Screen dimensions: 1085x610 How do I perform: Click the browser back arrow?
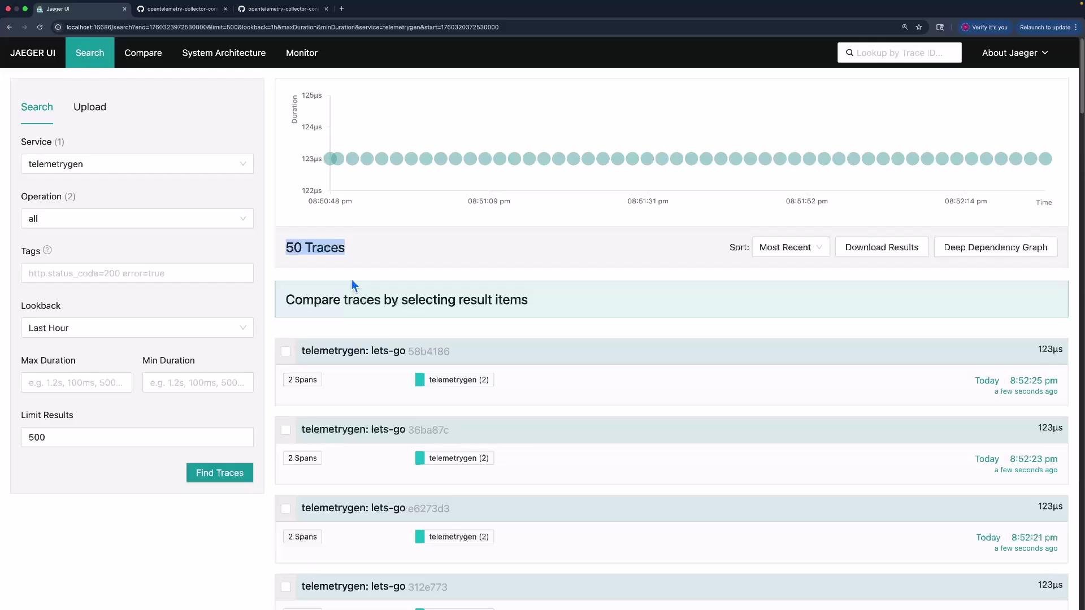click(10, 27)
